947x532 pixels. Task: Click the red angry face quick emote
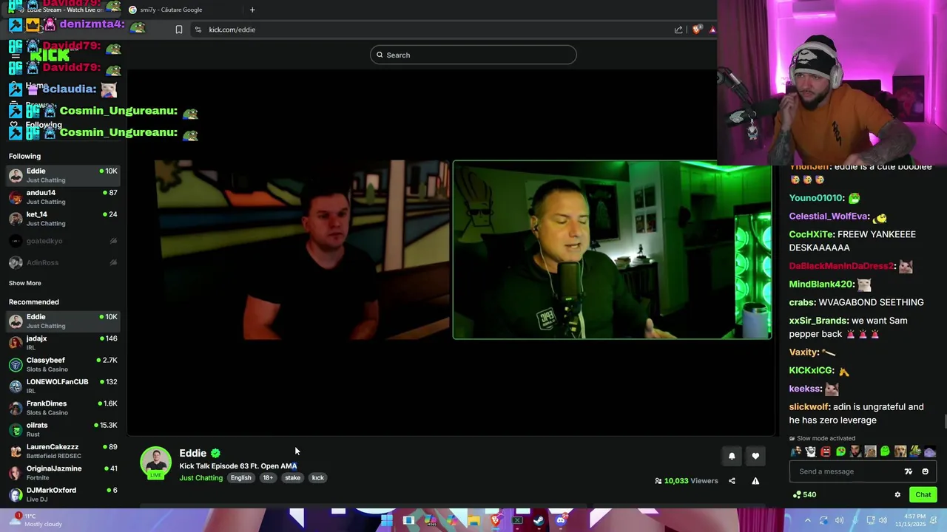[x=826, y=451]
